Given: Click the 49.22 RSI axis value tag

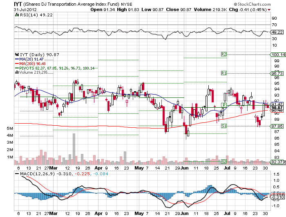Looking at the screenshot, I should point(277,32).
